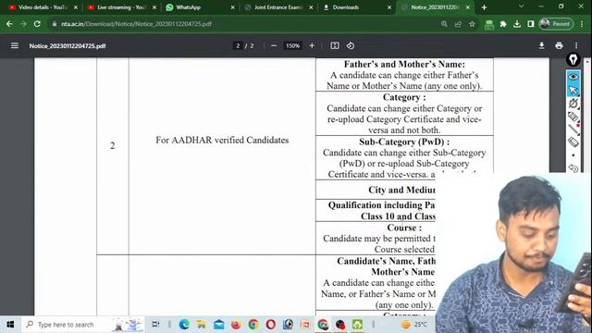This screenshot has height=333, width=592.
Task: Toggle the browser side panel
Action: 530,24
